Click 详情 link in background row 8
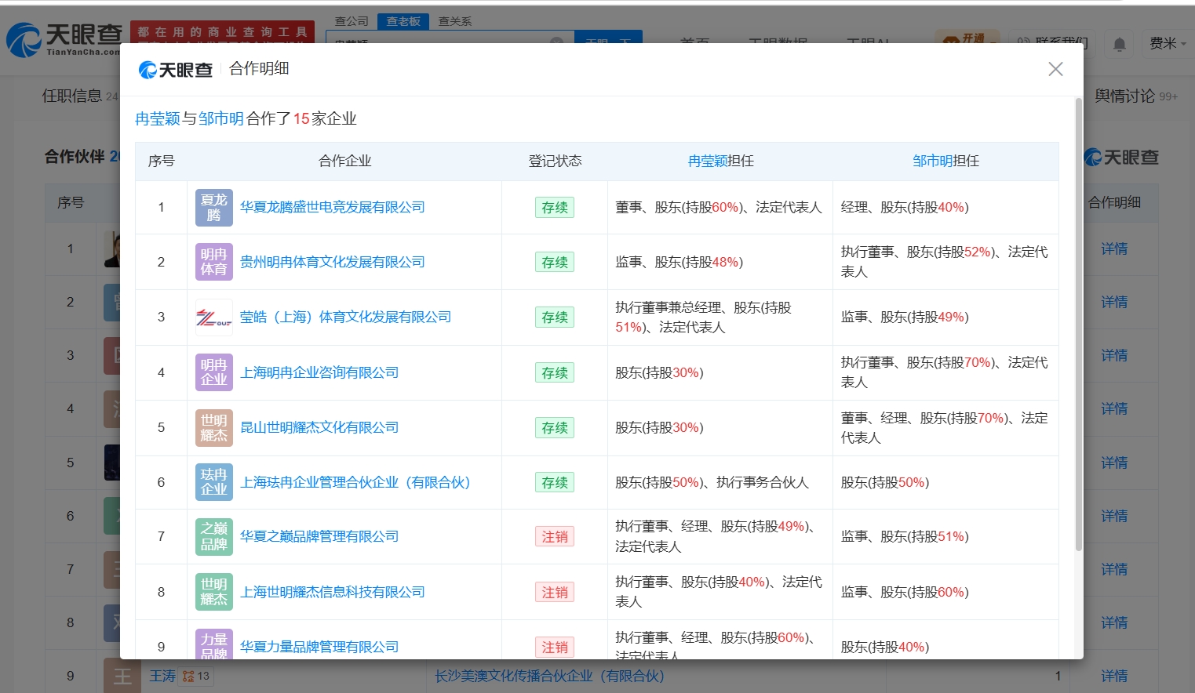Image resolution: width=1195 pixels, height=693 pixels. 1114,622
